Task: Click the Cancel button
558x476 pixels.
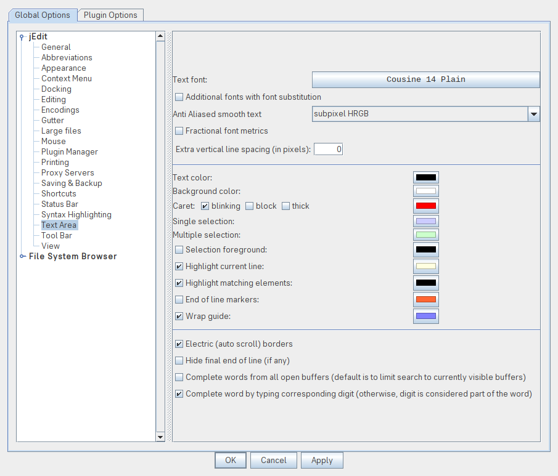Action: 273,461
